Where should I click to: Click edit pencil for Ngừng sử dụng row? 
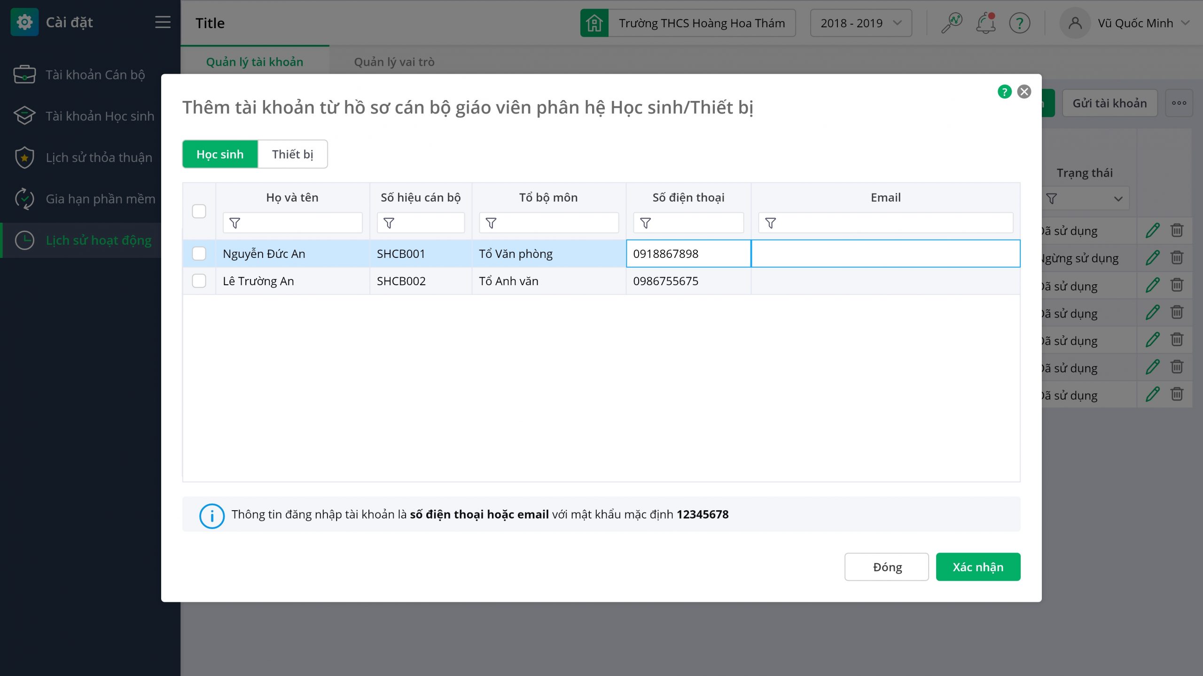click(x=1152, y=258)
